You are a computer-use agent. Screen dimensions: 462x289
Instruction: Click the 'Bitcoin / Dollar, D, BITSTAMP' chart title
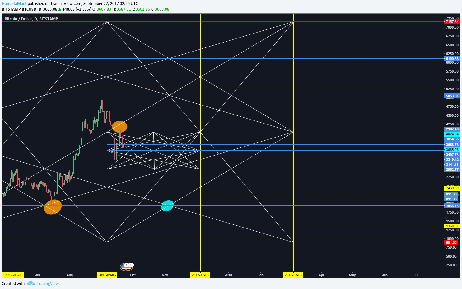(31, 19)
